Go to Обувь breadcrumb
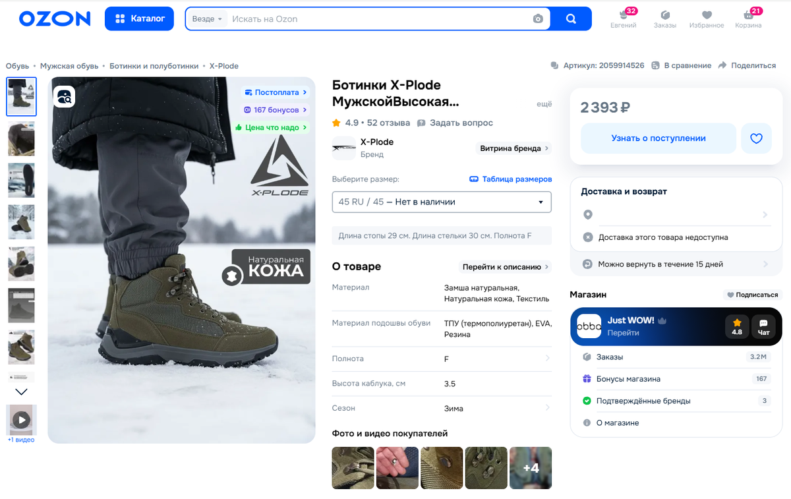Viewport: 791px width, 499px height. pyautogui.click(x=18, y=66)
